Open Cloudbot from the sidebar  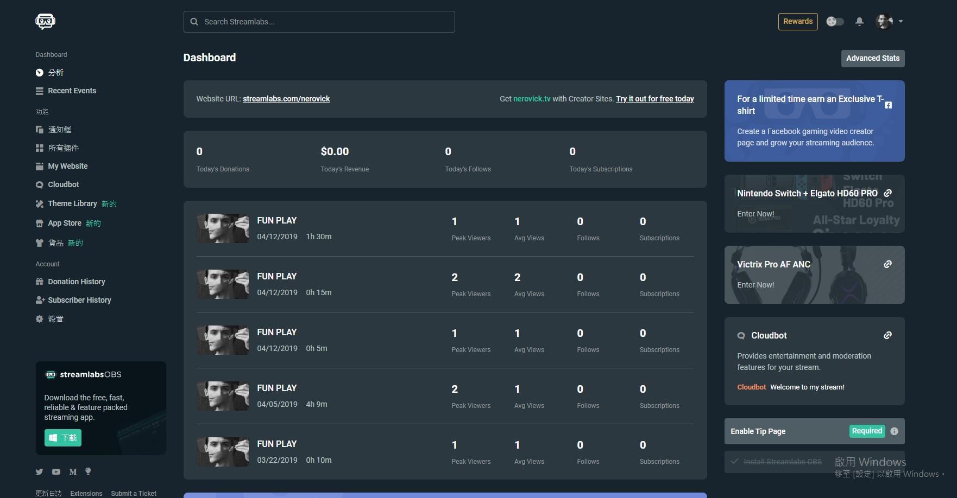pyautogui.click(x=64, y=184)
